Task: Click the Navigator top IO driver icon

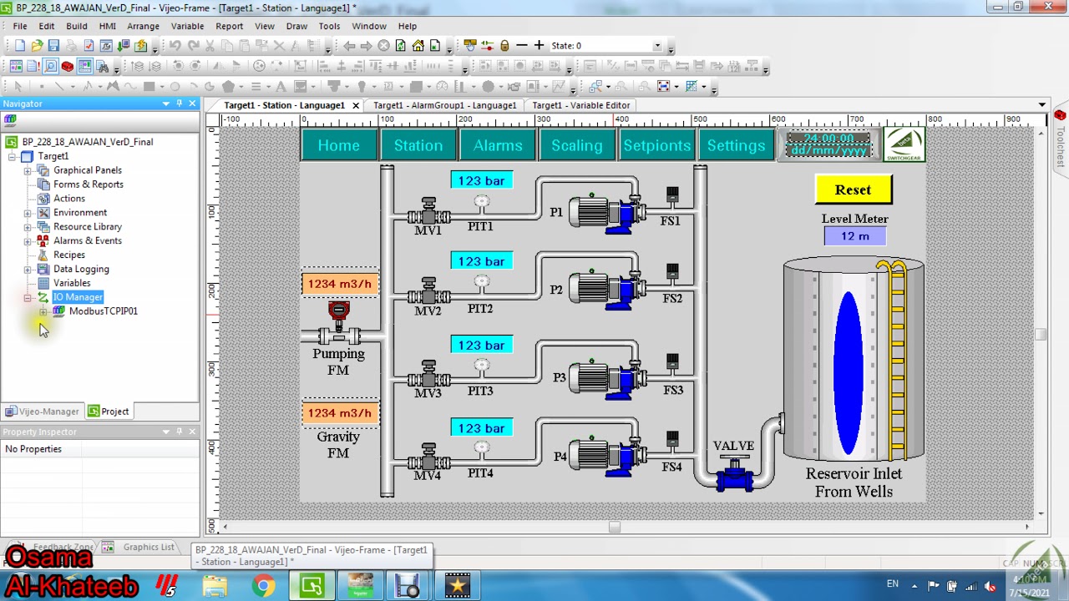Action: pyautogui.click(x=10, y=120)
